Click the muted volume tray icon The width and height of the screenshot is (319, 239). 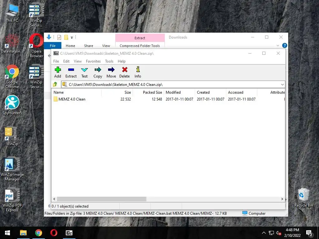[x=279, y=233]
